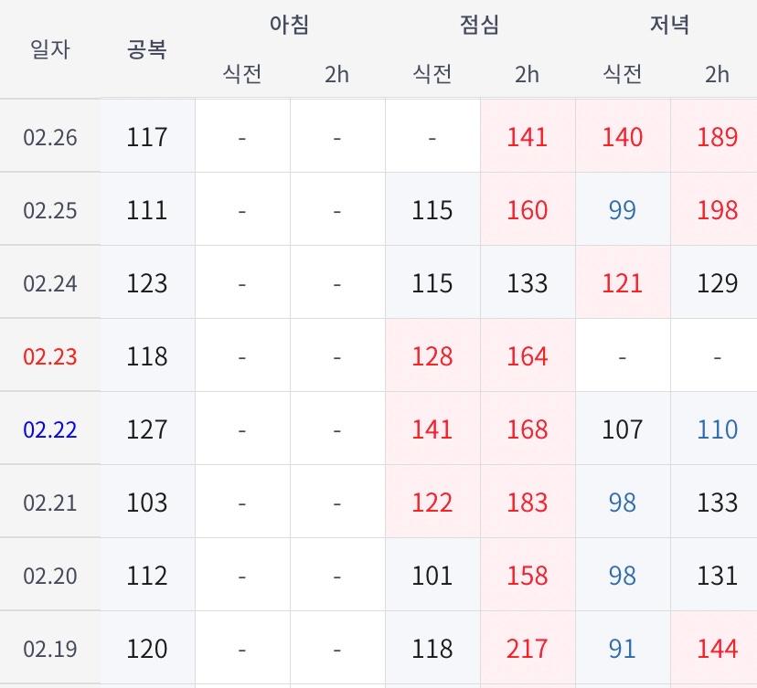Click fasting value 127 on 02.22
The width and height of the screenshot is (757, 688).
coord(147,429)
